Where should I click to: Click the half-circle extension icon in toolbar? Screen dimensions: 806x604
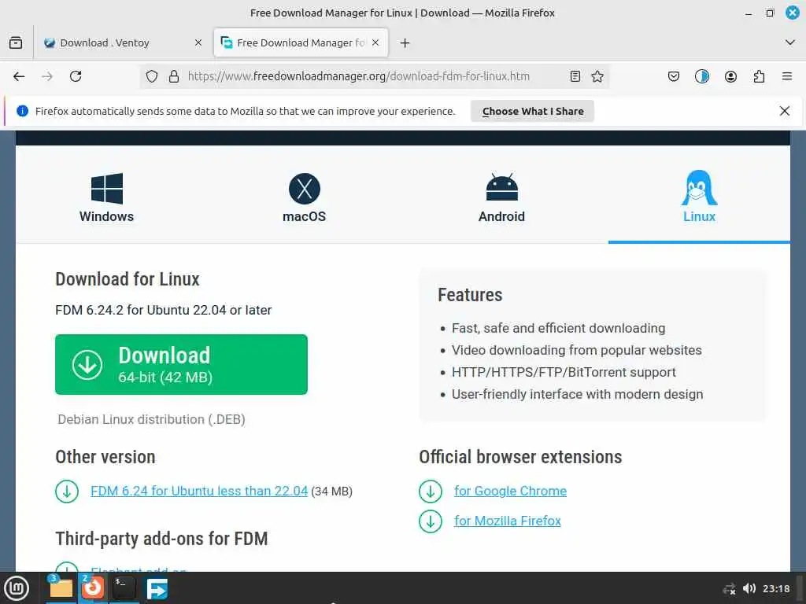(x=701, y=76)
